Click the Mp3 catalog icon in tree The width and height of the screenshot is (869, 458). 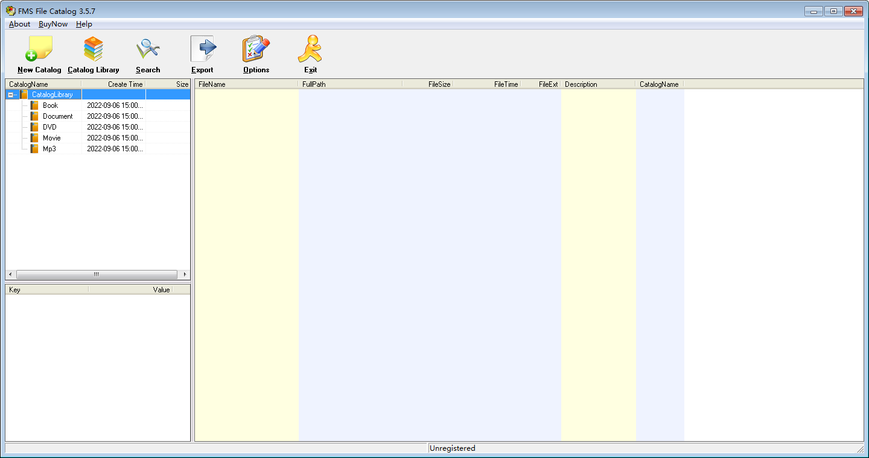click(x=34, y=149)
